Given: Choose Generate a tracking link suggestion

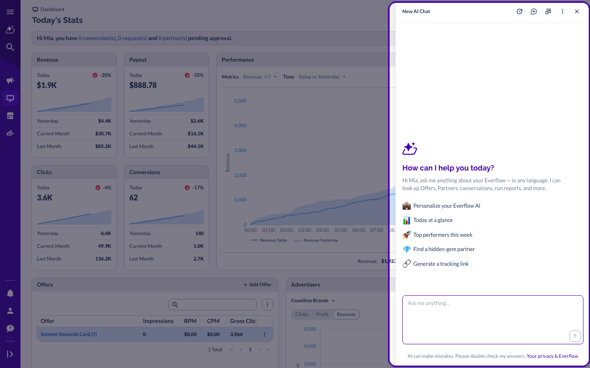Looking at the screenshot, I should coord(436,264).
